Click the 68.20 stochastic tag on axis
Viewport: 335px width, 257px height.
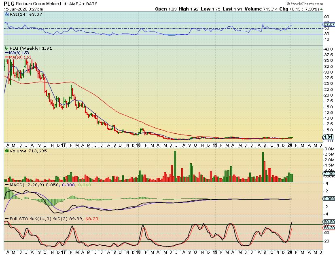pos(329,228)
